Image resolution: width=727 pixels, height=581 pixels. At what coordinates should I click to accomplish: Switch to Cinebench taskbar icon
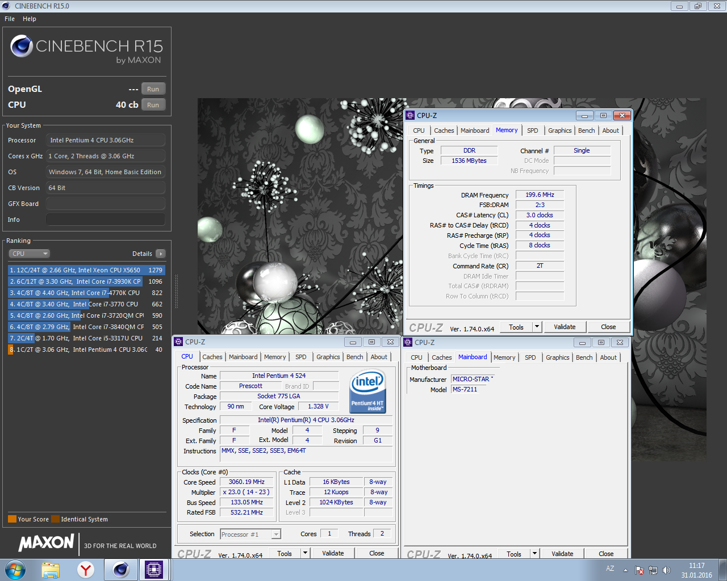[x=120, y=570]
